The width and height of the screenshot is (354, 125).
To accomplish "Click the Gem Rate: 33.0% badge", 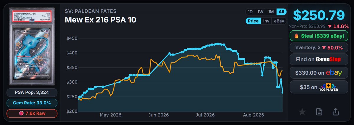I will [32, 103].
